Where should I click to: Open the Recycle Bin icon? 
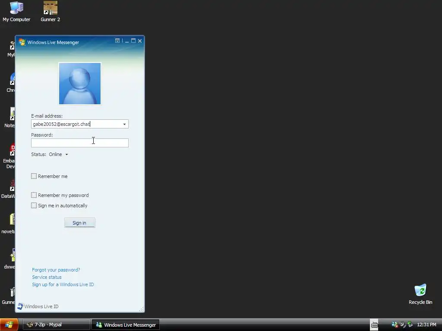tap(420, 294)
